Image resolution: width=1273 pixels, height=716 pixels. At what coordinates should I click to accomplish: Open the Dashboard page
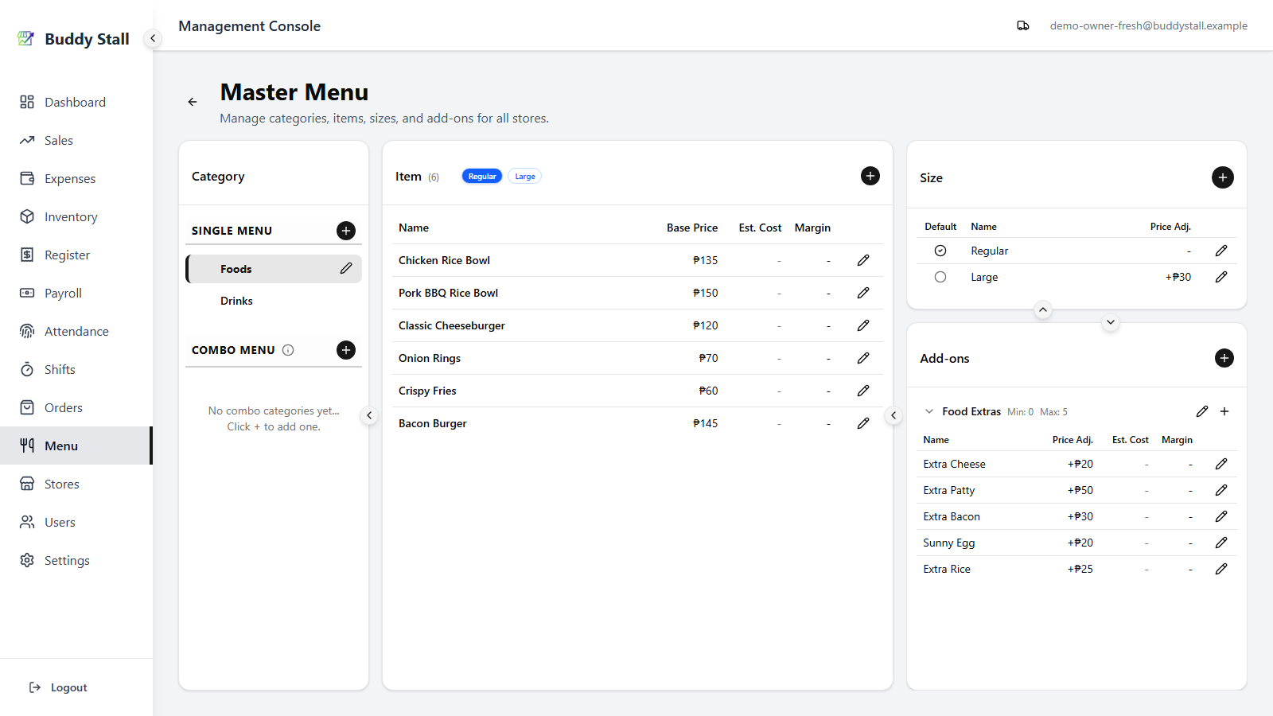click(x=75, y=102)
